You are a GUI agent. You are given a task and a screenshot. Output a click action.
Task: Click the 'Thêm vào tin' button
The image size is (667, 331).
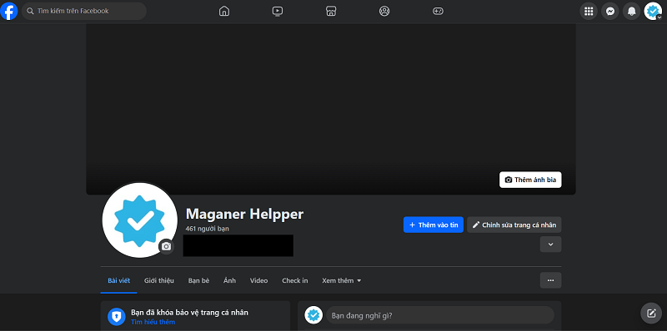[x=434, y=225]
